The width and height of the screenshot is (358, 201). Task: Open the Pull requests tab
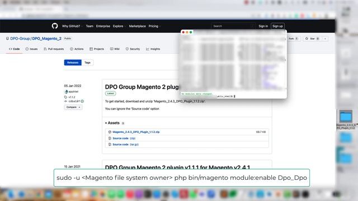point(54,49)
